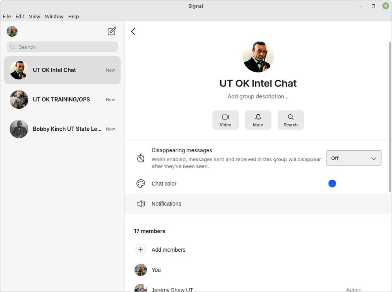Open the File menu
The height and width of the screenshot is (292, 392).
pyautogui.click(x=7, y=16)
